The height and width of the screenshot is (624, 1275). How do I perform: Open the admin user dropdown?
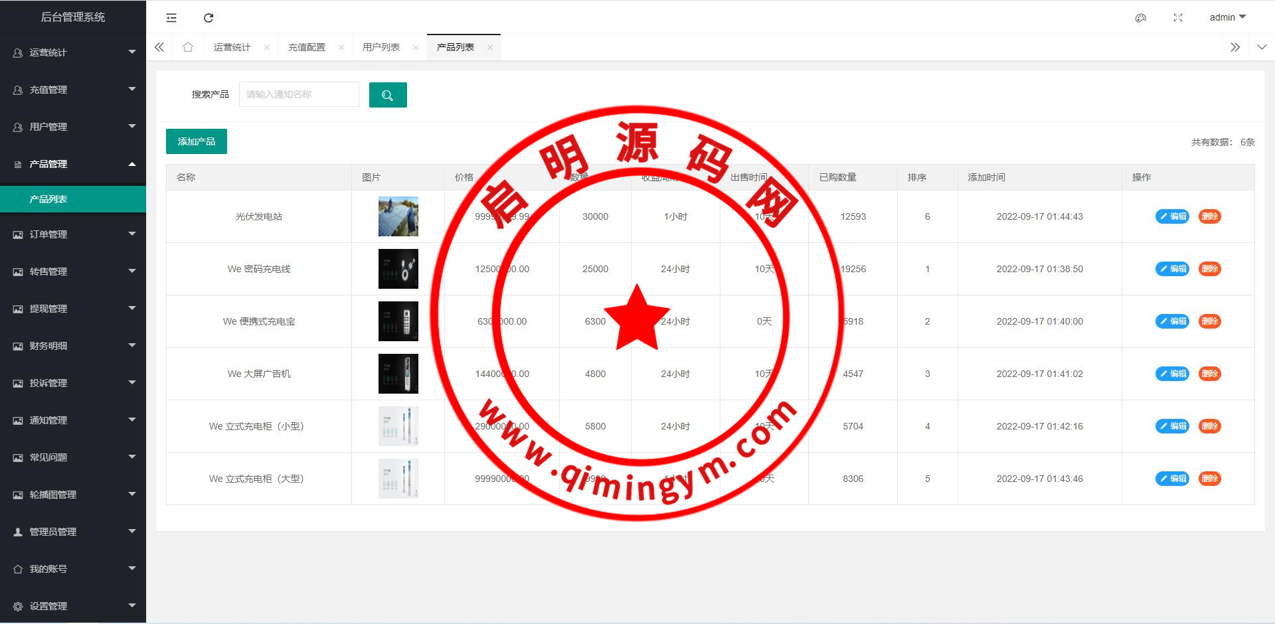[x=1227, y=17]
